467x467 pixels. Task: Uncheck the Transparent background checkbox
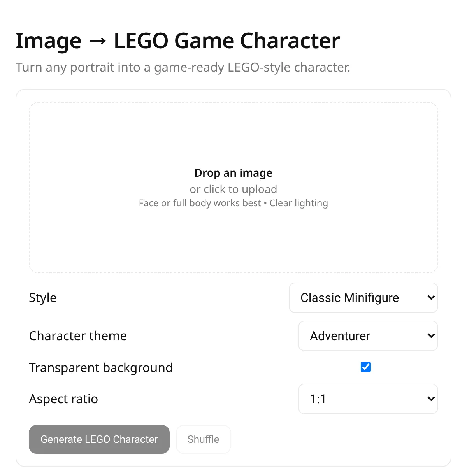point(366,367)
